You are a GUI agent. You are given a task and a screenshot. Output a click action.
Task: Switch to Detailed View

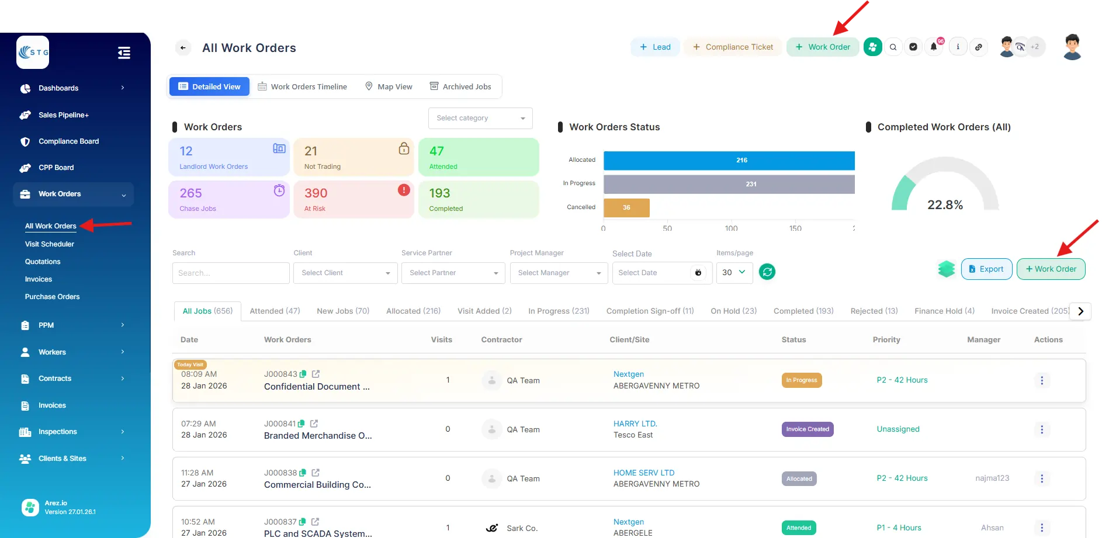[209, 86]
